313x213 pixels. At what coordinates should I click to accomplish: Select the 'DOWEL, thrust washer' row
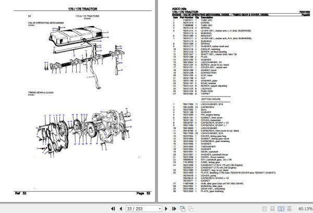199,157
